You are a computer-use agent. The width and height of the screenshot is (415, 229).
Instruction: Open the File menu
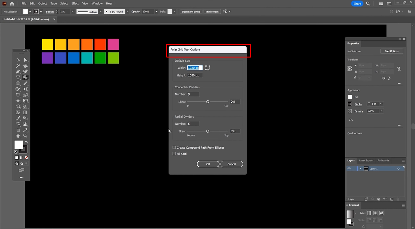(24, 3)
